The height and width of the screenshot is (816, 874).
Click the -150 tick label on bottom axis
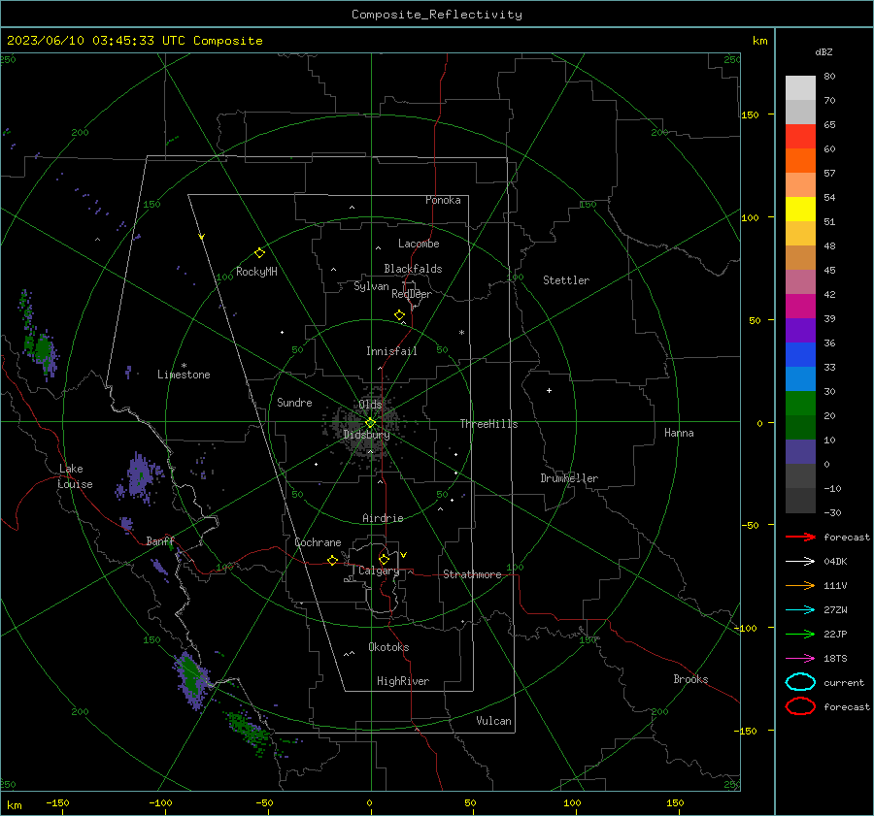click(x=57, y=802)
